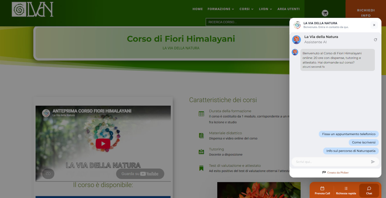Expand the CORSI dropdown menu
The width and height of the screenshot is (386, 198).
(x=247, y=9)
